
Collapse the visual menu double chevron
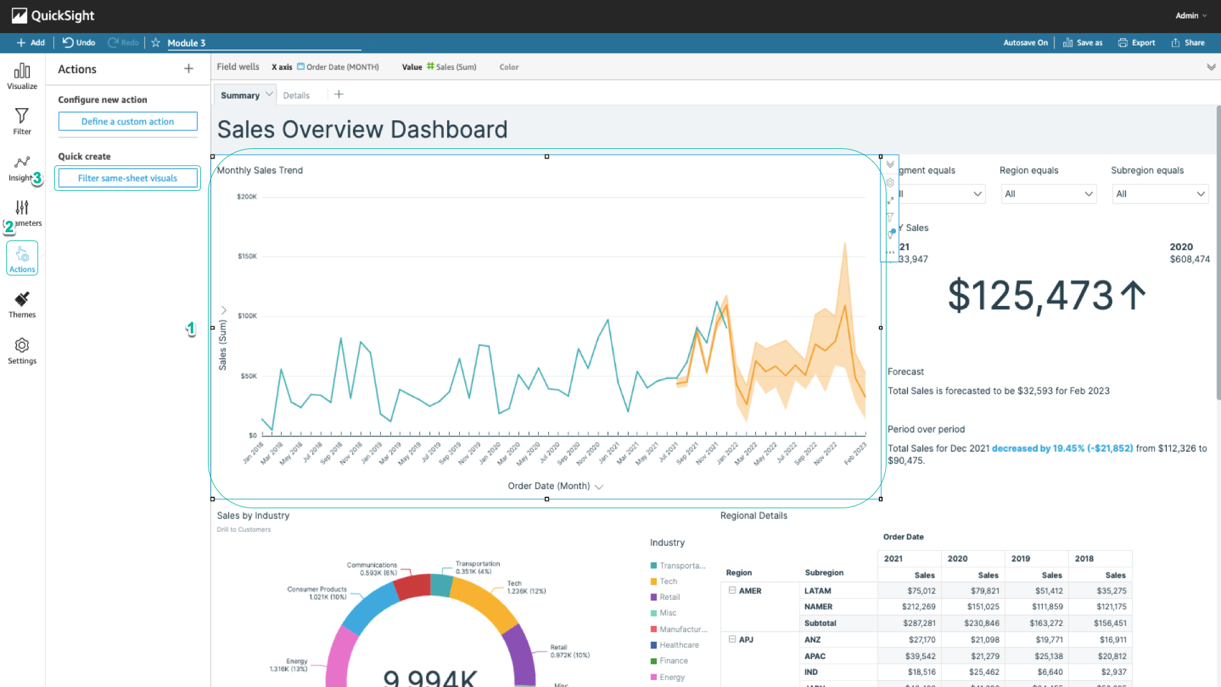click(890, 164)
